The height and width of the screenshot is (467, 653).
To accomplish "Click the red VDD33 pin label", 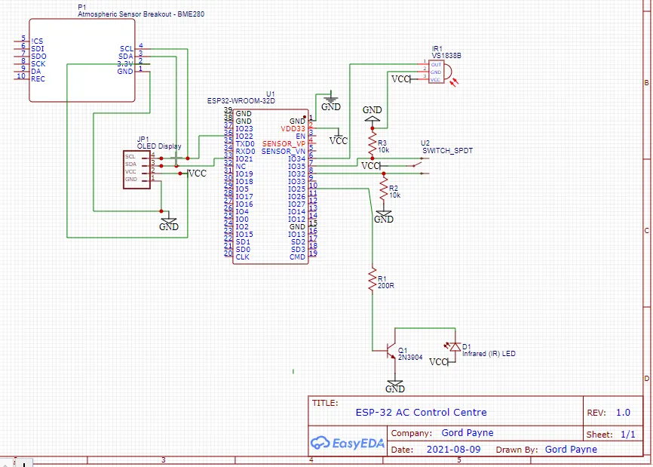I will tap(293, 129).
